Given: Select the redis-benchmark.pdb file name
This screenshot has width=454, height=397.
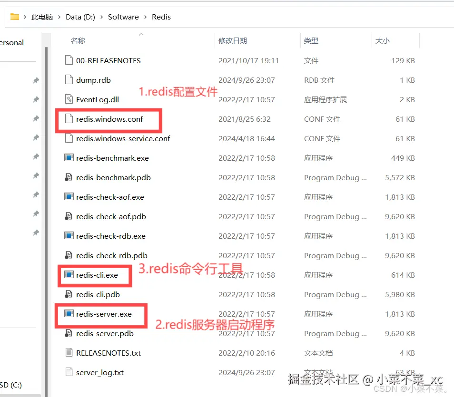Looking at the screenshot, I should coord(113,177).
